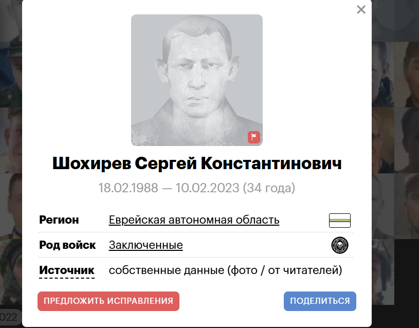Click background thumbnail right of Поделиться
Image resolution: width=419 pixels, height=328 pixels.
[x=383, y=272]
